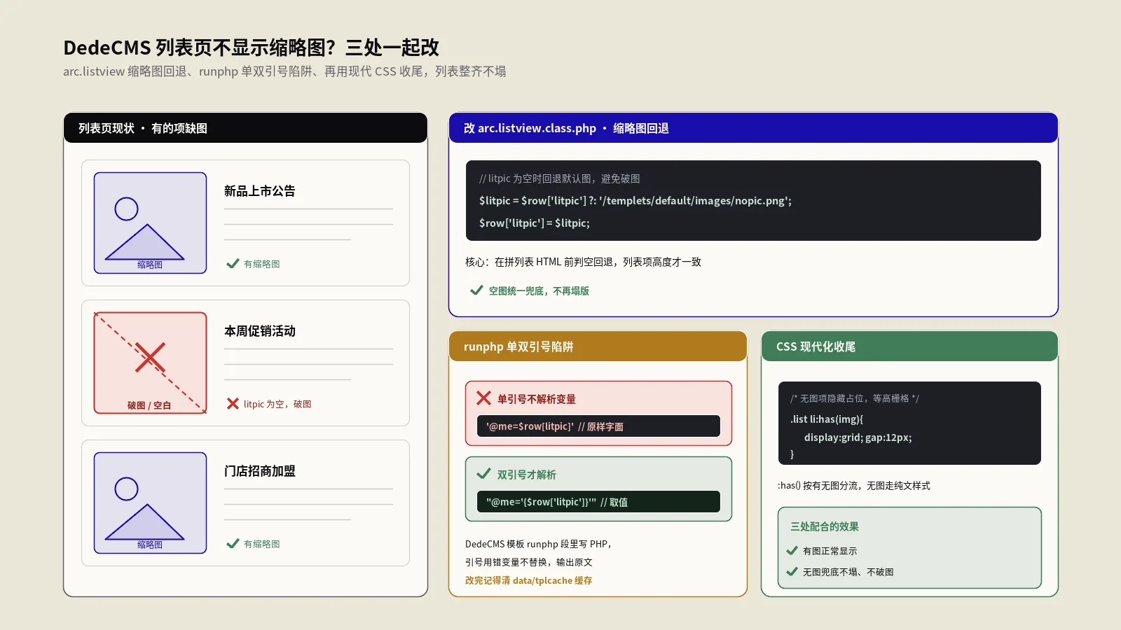Click the green checkmark beside 有缩略图 under 门店招商加盟
Viewport: 1121px width, 630px height.
click(233, 544)
